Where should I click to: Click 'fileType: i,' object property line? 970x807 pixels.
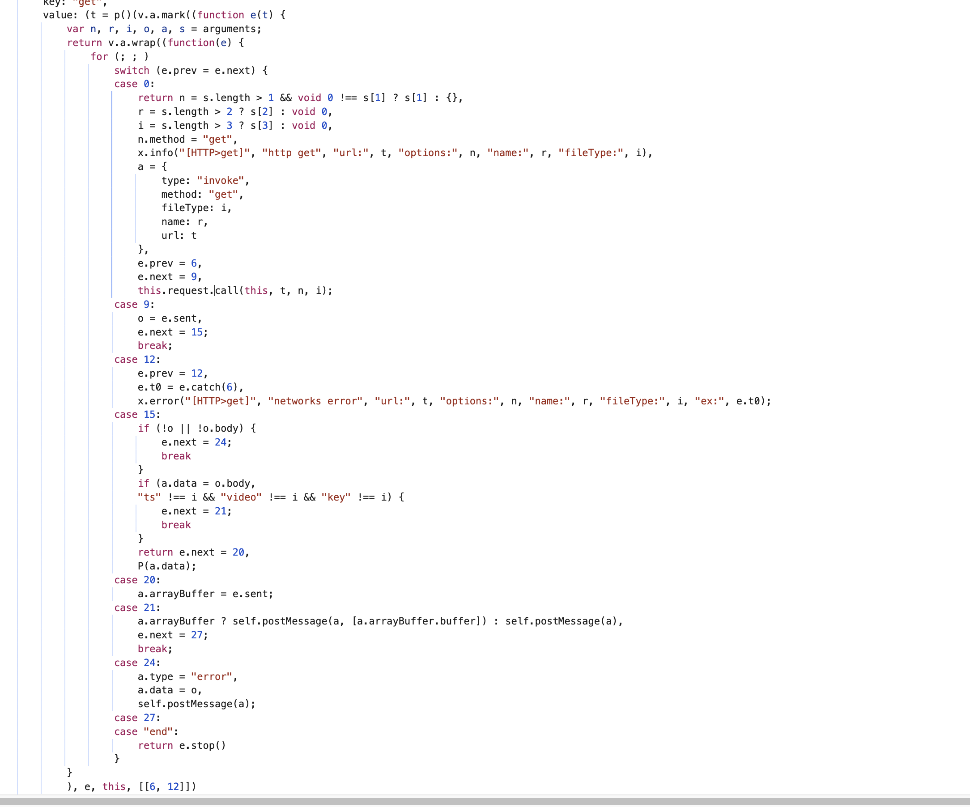tap(196, 208)
